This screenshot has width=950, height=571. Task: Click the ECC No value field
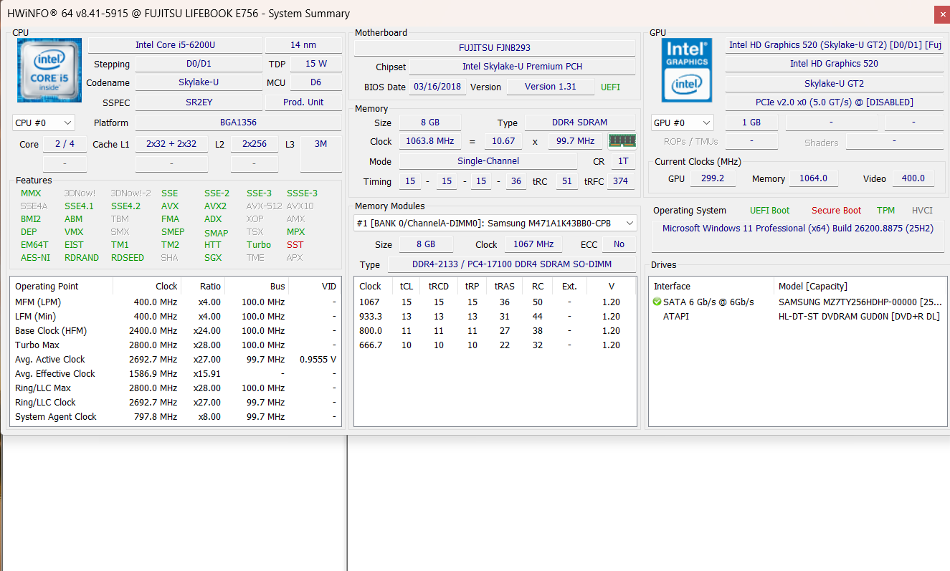pyautogui.click(x=619, y=244)
